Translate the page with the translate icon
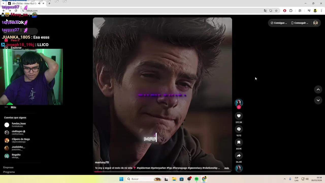 point(265,11)
